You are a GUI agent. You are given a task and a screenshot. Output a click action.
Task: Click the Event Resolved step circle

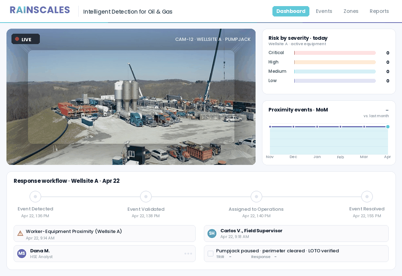point(367,196)
